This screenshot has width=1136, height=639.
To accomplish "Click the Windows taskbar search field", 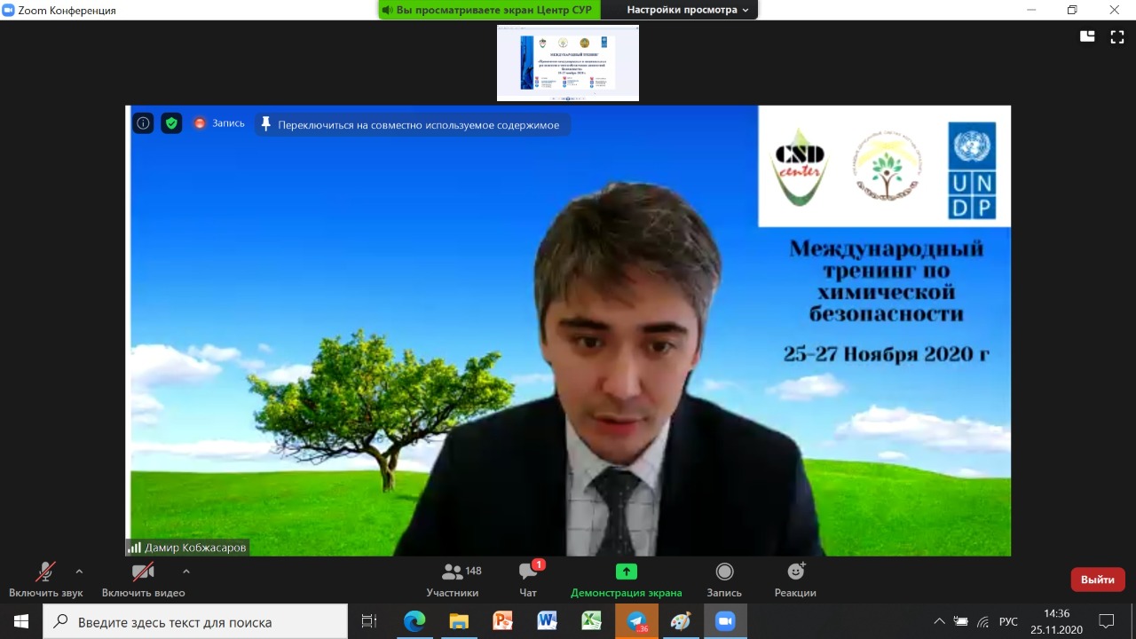I will [195, 622].
